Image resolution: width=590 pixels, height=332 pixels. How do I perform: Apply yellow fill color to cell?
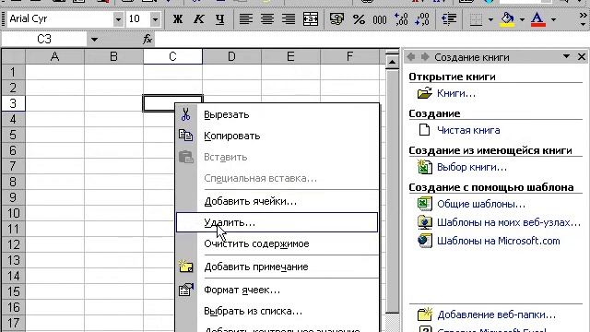[x=508, y=18]
